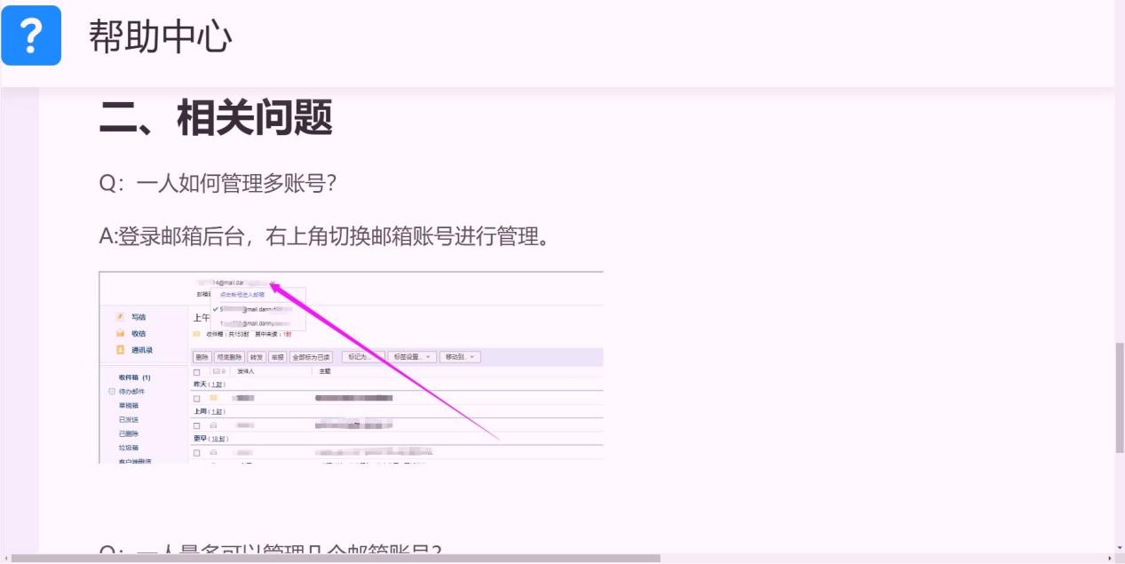Click the 通讯录 contacts icon

(x=120, y=350)
